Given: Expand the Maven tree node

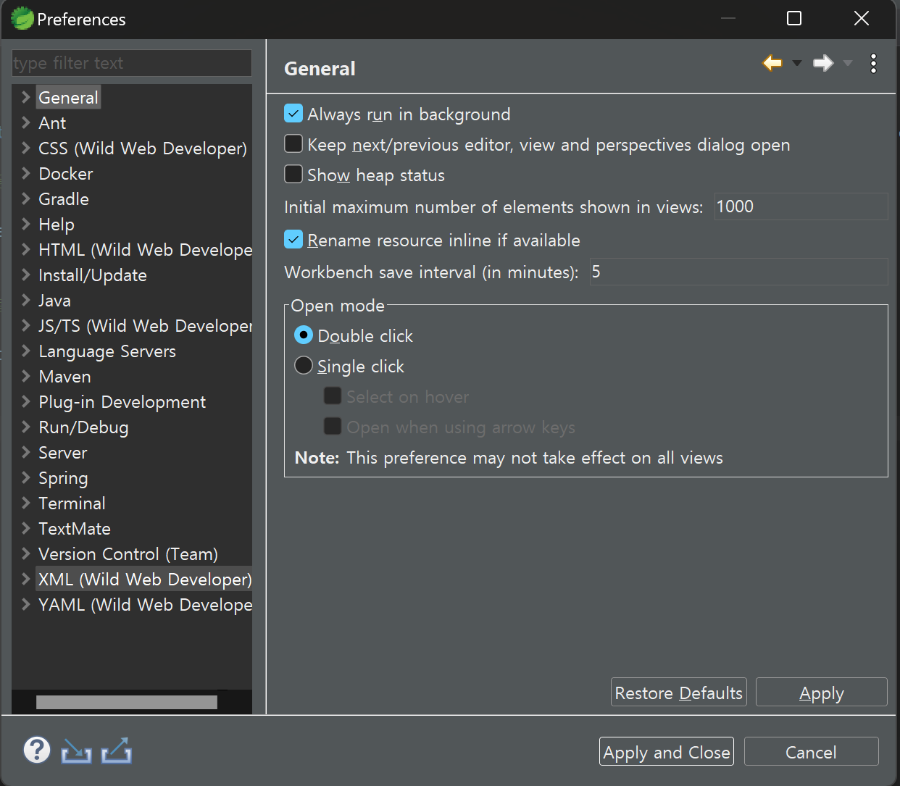Looking at the screenshot, I should coord(25,376).
